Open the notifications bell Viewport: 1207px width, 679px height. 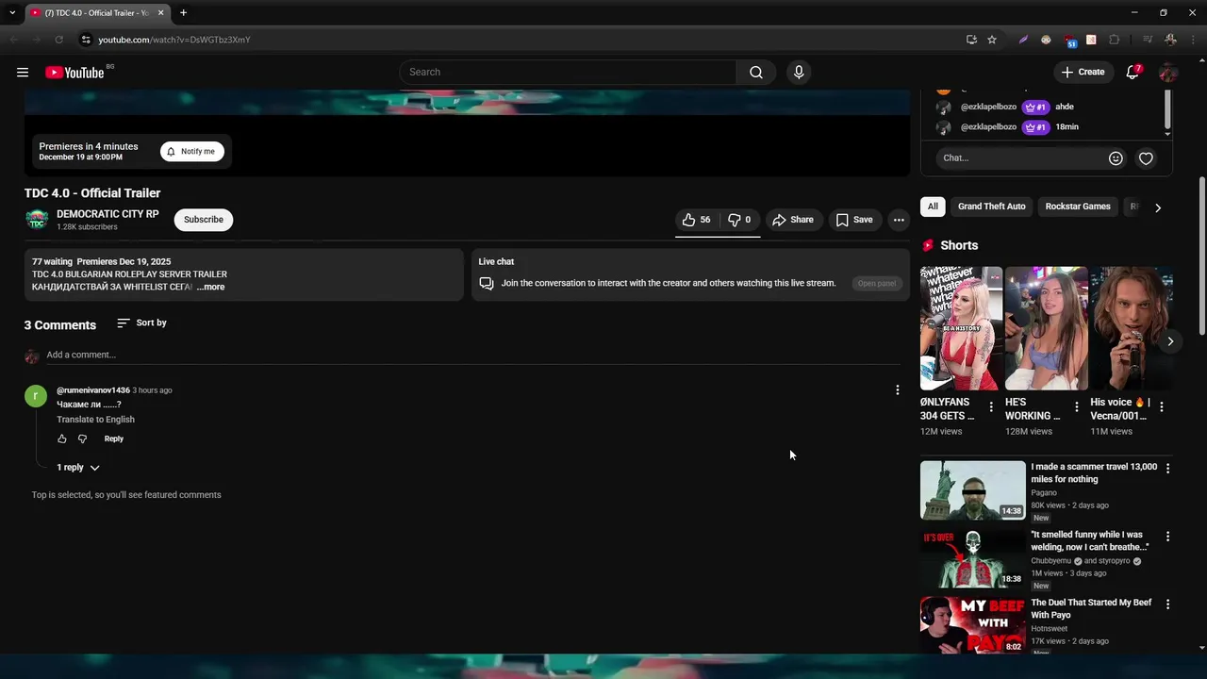(1133, 73)
